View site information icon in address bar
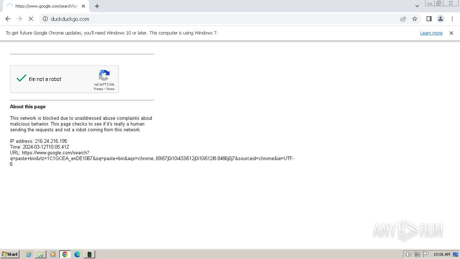The height and width of the screenshot is (259, 460). tap(45, 19)
